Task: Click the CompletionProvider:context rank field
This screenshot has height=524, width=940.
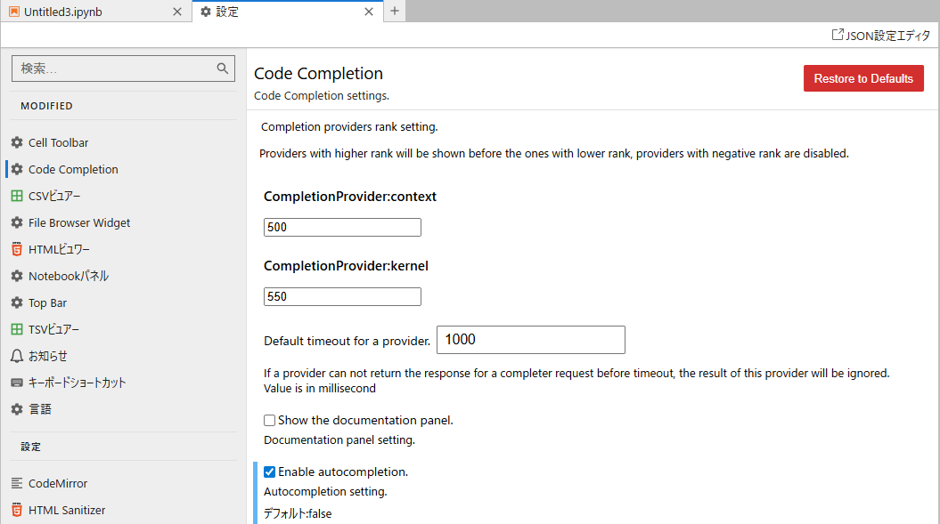Action: pyautogui.click(x=342, y=227)
